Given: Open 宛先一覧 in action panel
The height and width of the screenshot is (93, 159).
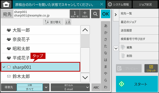Looking at the screenshot, I should click(139, 13).
